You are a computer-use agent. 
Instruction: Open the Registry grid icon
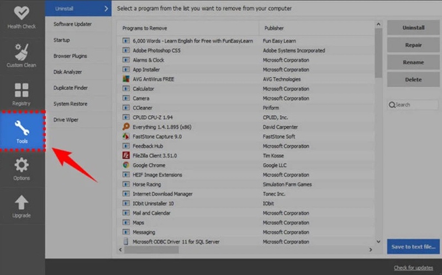pos(22,90)
